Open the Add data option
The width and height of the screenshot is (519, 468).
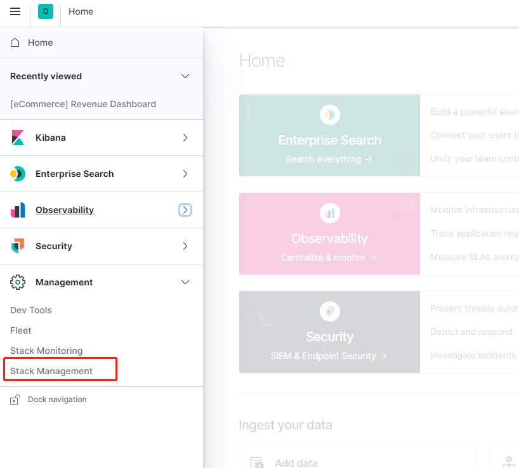pos(296,463)
